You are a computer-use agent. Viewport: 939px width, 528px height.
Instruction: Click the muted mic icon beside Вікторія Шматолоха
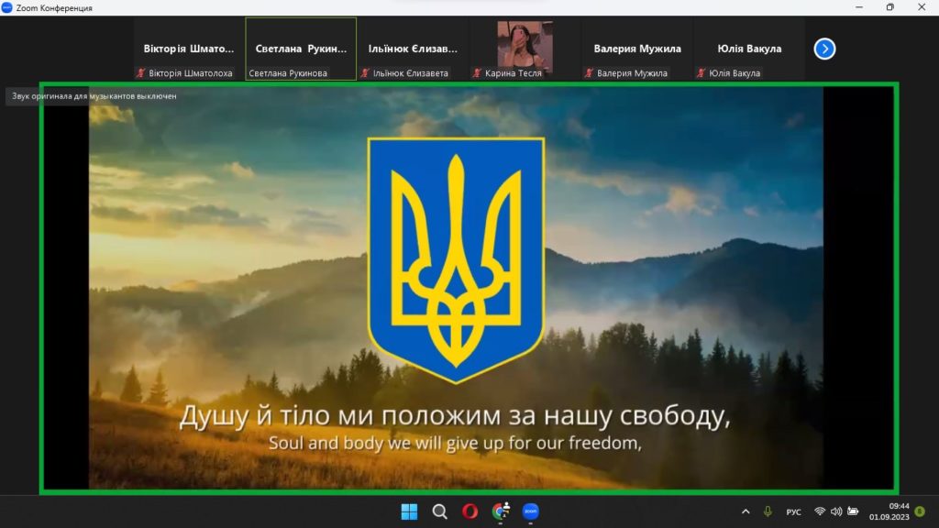[x=140, y=73]
